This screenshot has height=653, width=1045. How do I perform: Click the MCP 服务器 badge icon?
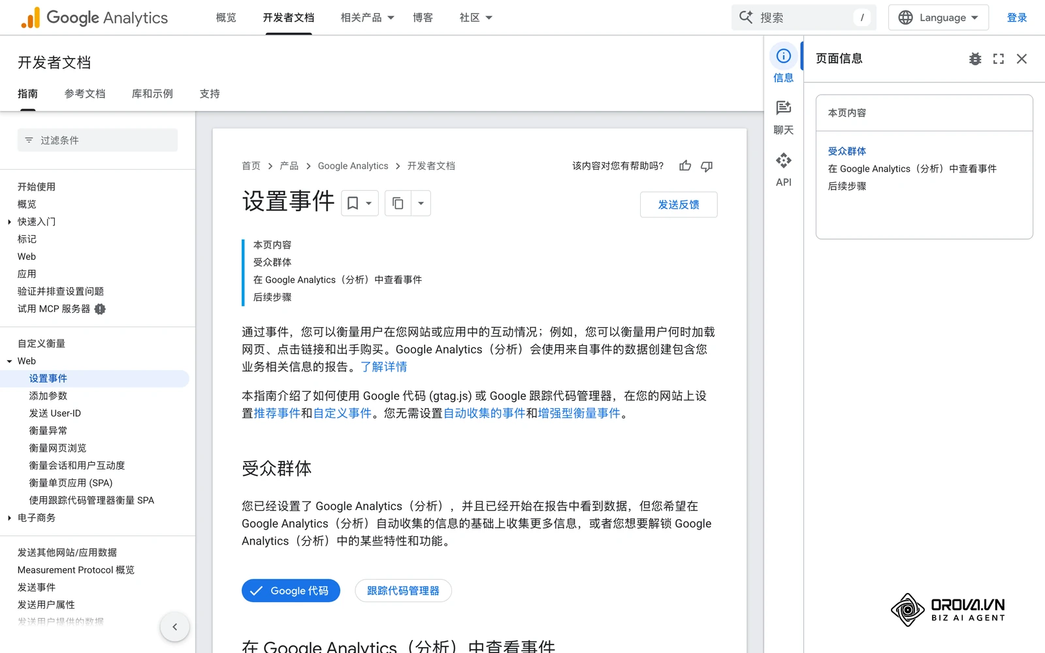pos(100,309)
